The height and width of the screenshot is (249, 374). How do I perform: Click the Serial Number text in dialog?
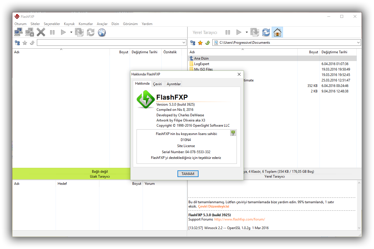pyautogui.click(x=186, y=152)
